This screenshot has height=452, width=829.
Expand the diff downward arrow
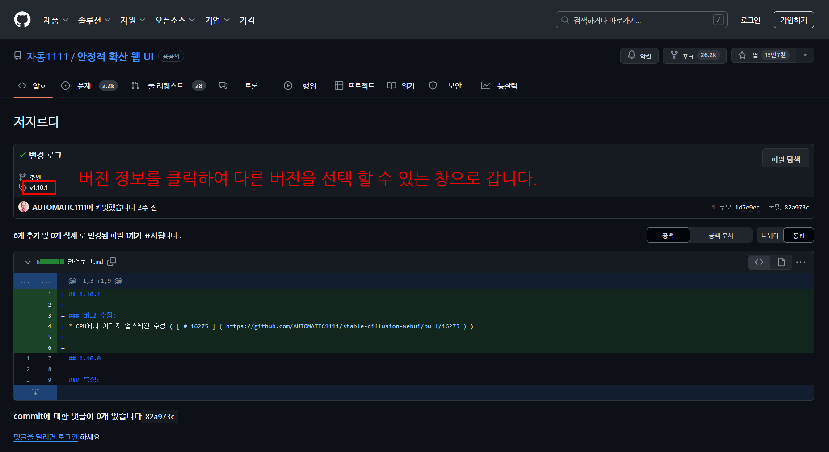(x=35, y=393)
